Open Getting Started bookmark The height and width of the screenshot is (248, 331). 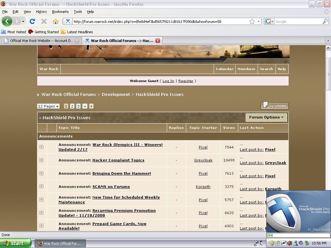[x=44, y=32]
